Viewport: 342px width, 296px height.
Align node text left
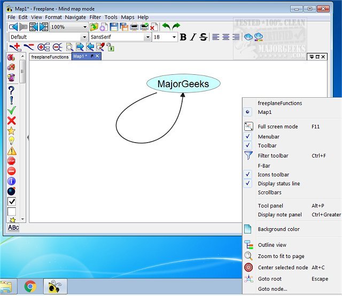[216, 37]
